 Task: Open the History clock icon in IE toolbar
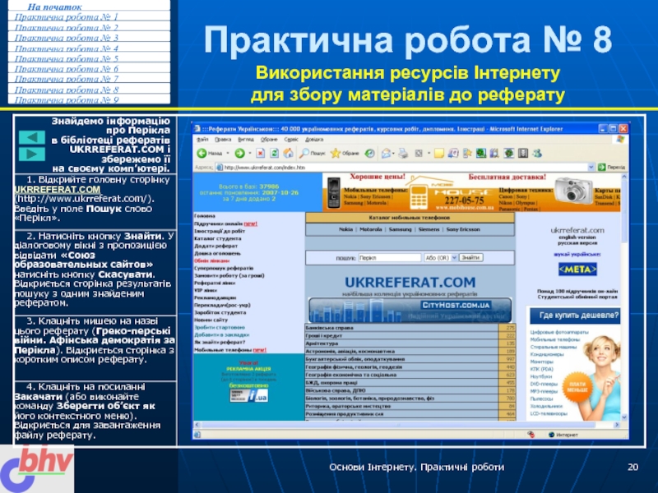pos(369,154)
